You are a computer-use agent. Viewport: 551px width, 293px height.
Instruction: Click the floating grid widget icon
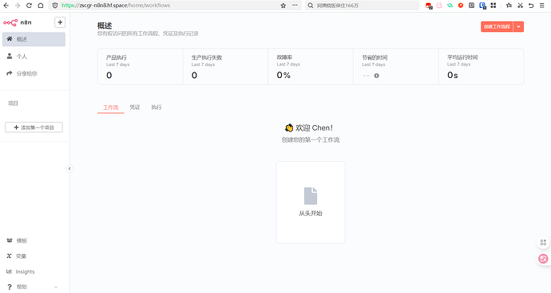pyautogui.click(x=543, y=242)
